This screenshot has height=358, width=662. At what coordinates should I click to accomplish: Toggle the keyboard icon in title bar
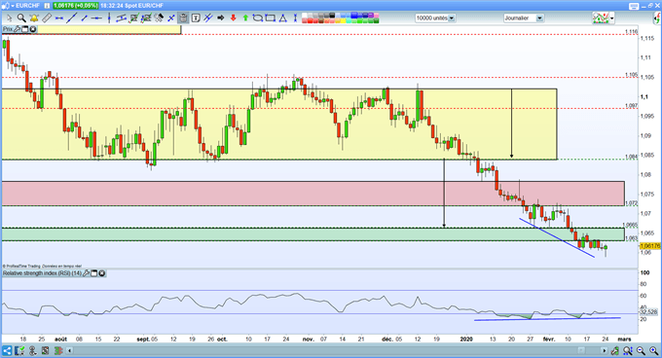point(634,6)
